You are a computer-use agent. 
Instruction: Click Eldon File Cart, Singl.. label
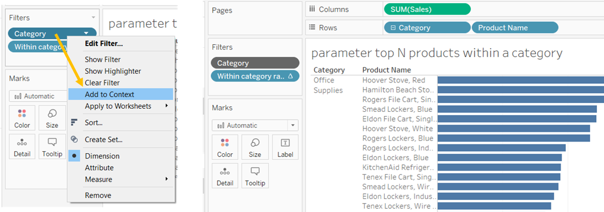point(399,119)
